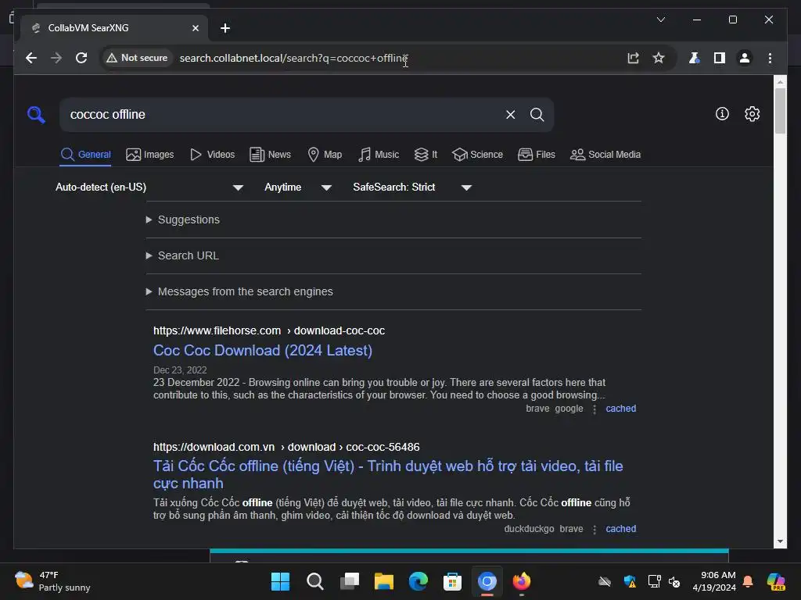Switch to the Videos tab
801x600 pixels.
(x=212, y=155)
